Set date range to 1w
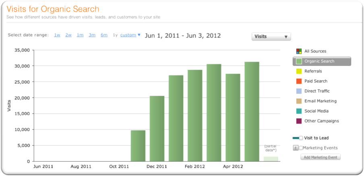This screenshot has width=364, height=176. click(x=57, y=35)
